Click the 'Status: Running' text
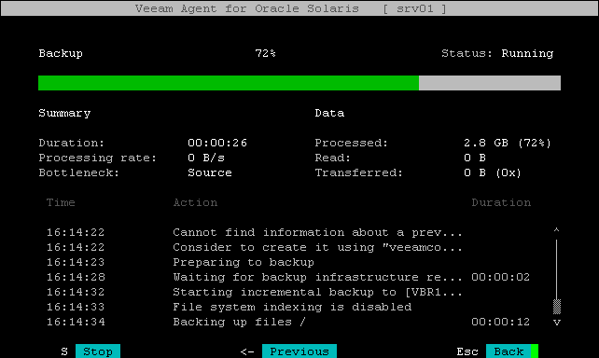 497,53
